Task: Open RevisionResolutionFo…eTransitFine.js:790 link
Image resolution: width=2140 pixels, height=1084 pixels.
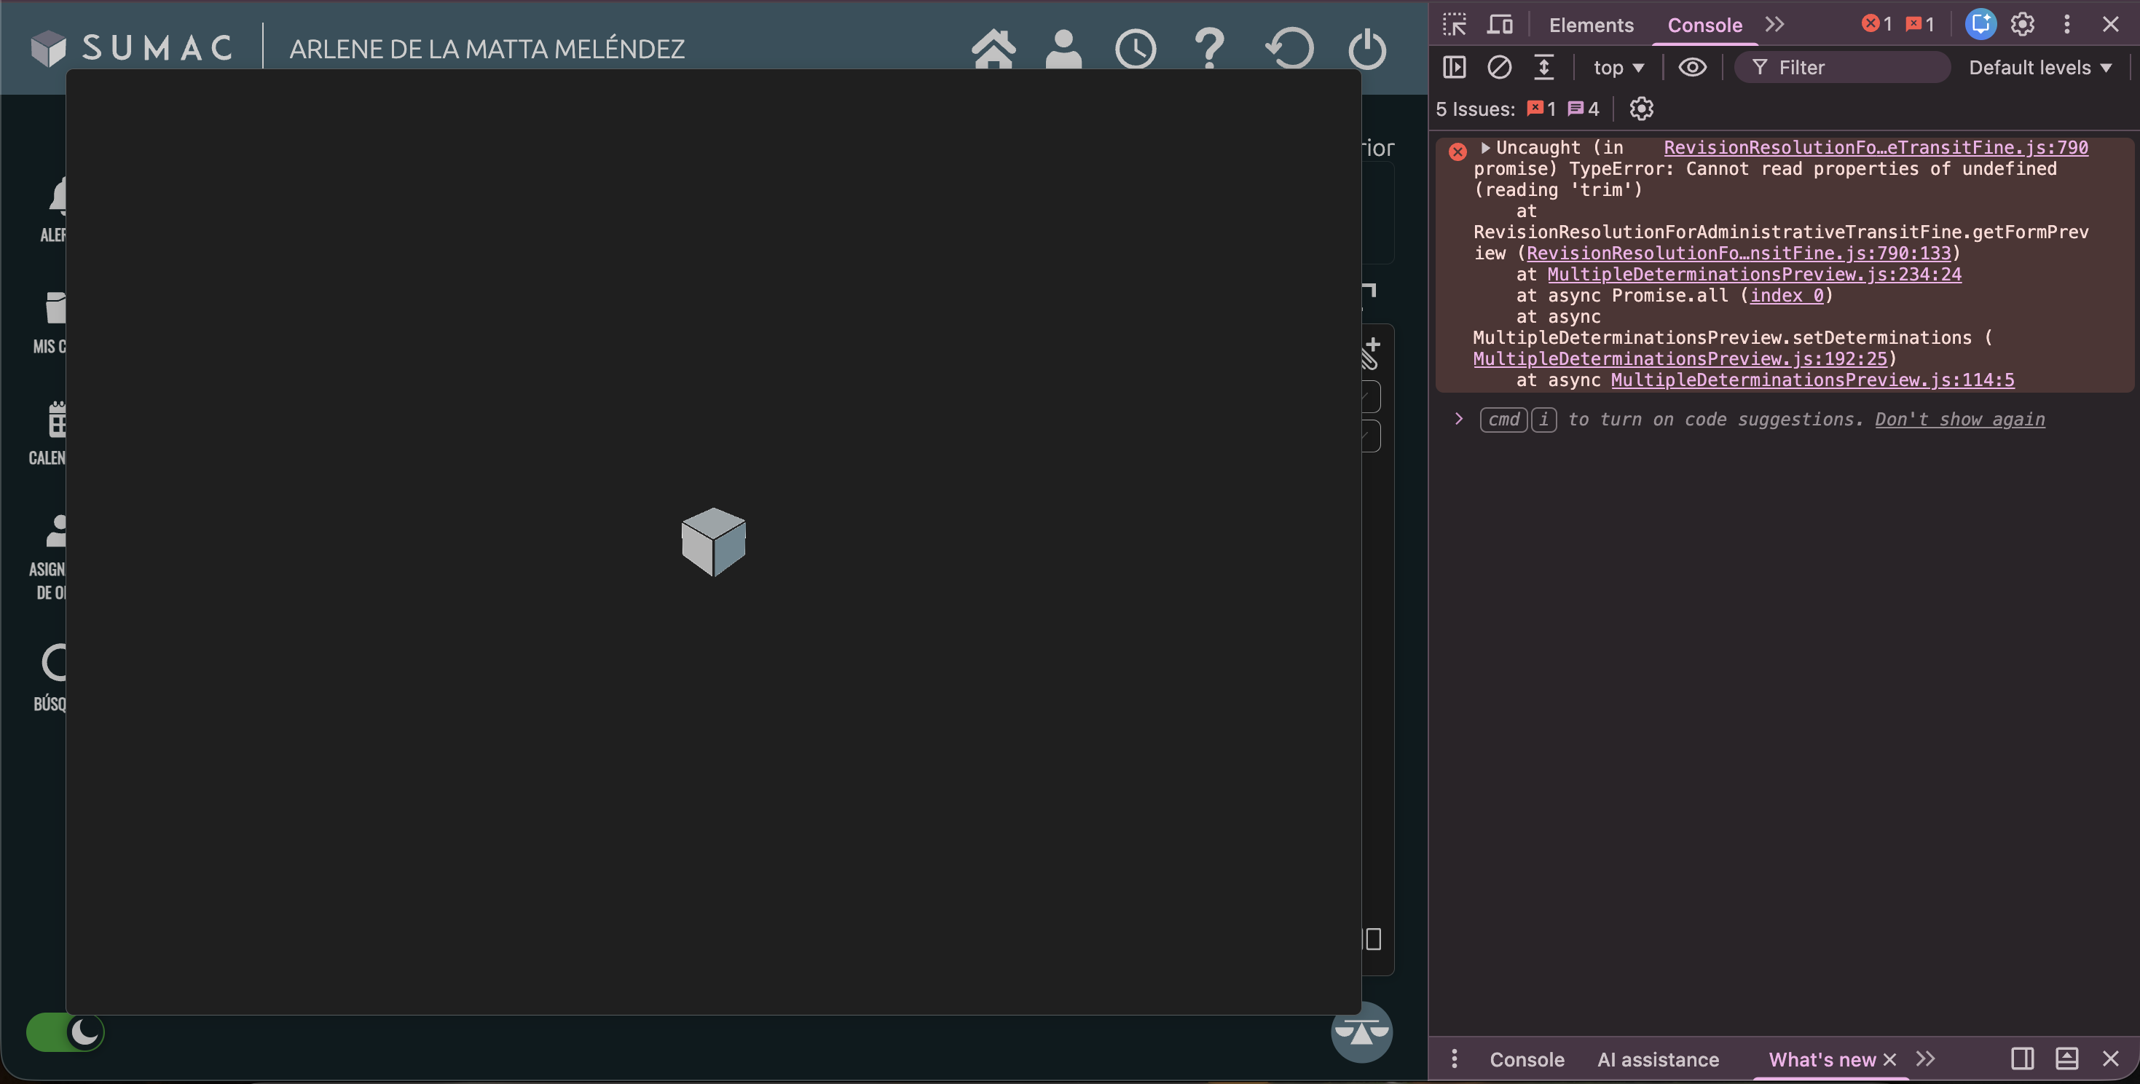Action: coord(1876,148)
